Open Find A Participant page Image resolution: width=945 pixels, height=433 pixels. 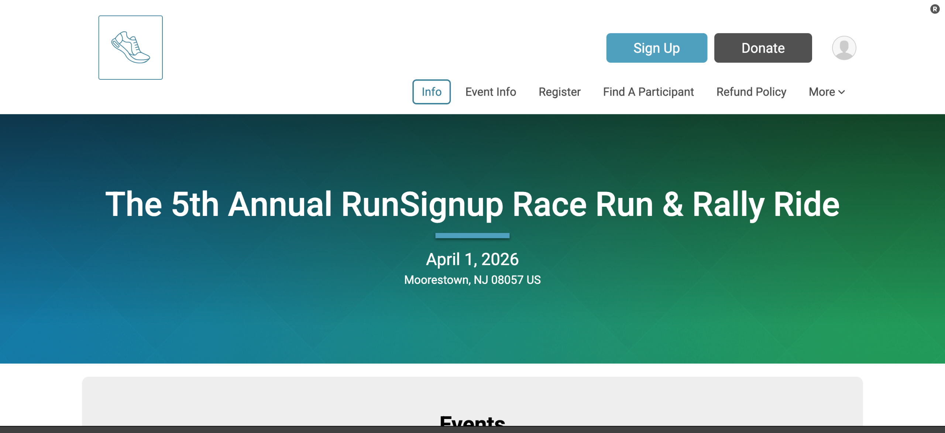click(x=648, y=92)
